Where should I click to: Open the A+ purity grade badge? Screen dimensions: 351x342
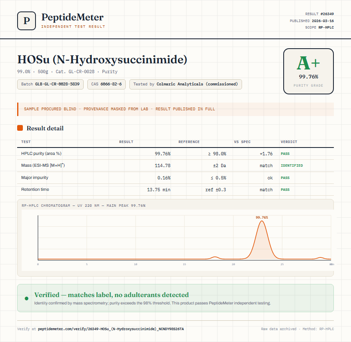tap(309, 71)
